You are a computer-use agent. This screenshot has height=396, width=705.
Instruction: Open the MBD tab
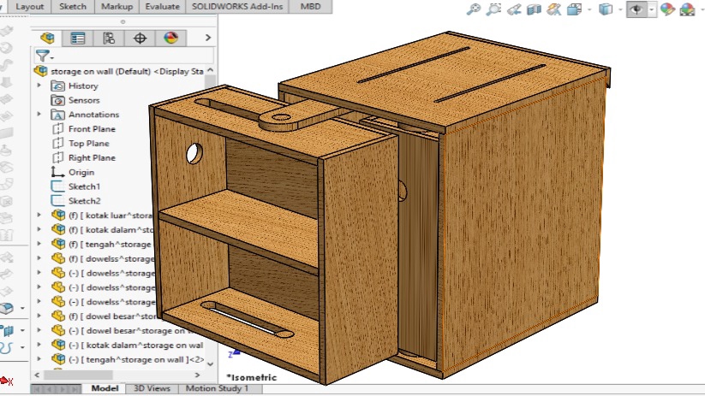[x=311, y=7]
